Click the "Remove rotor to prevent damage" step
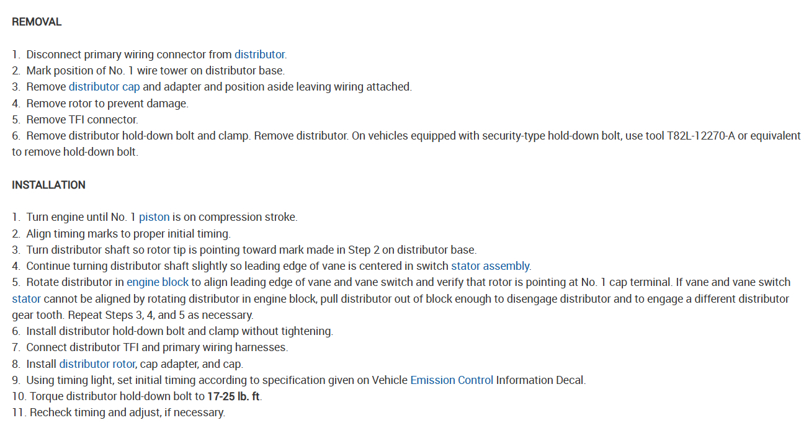Image resolution: width=809 pixels, height=446 pixels. (107, 104)
